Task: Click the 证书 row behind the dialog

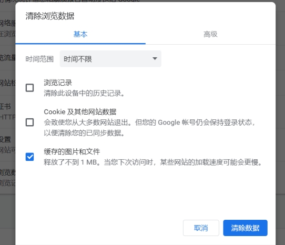Action: (x=5, y=107)
